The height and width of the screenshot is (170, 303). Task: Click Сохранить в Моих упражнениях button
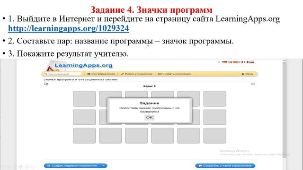(x=225, y=166)
